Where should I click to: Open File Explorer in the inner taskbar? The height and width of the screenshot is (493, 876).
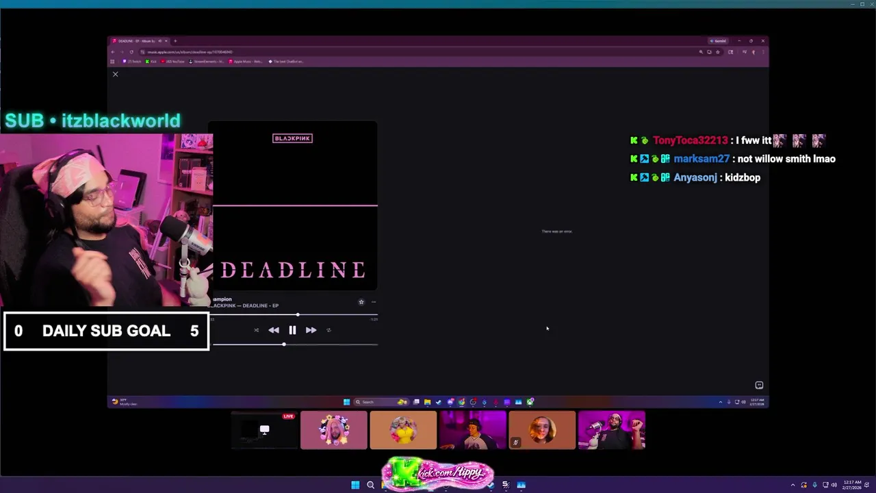click(427, 402)
